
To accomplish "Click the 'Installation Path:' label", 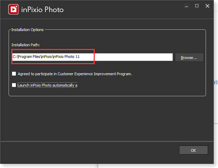I will (x=25, y=45).
